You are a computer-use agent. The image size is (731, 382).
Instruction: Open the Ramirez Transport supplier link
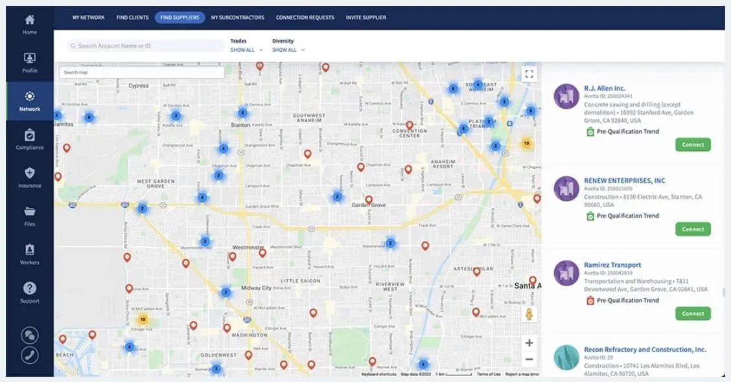point(612,265)
